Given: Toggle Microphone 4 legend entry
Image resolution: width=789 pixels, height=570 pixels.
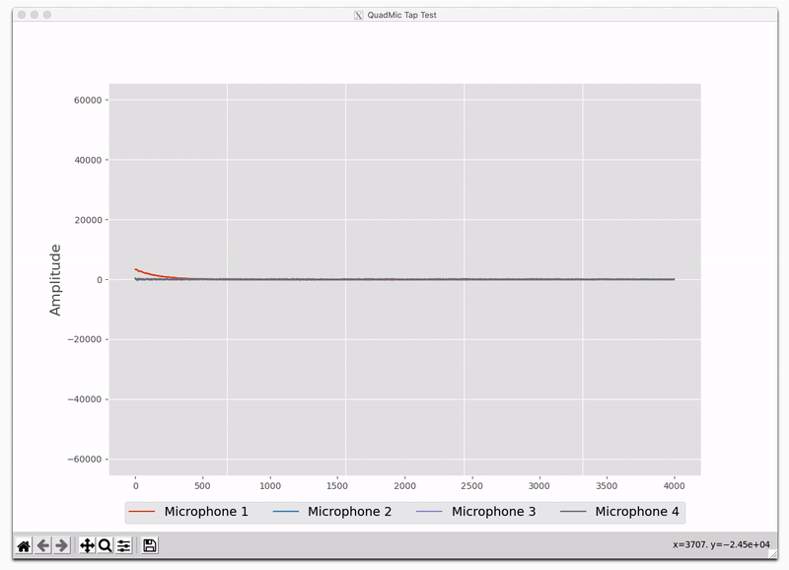Looking at the screenshot, I should 639,511.
